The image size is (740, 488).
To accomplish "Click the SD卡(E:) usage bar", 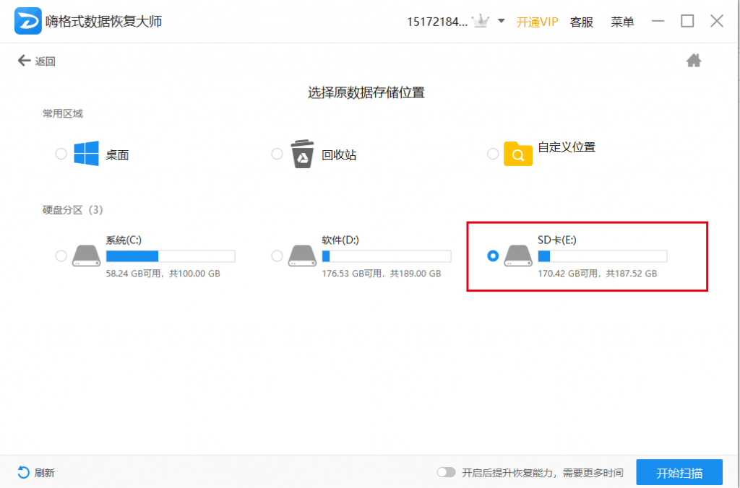I will [602, 256].
